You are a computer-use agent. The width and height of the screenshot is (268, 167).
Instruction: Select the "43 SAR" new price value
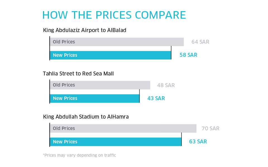coord(156,98)
